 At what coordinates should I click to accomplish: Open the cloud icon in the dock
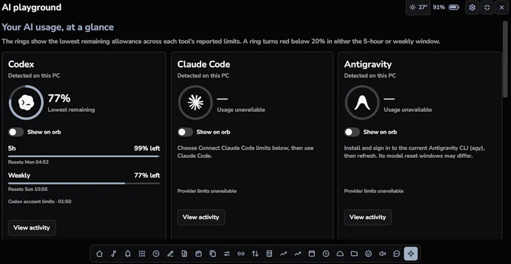(340, 254)
